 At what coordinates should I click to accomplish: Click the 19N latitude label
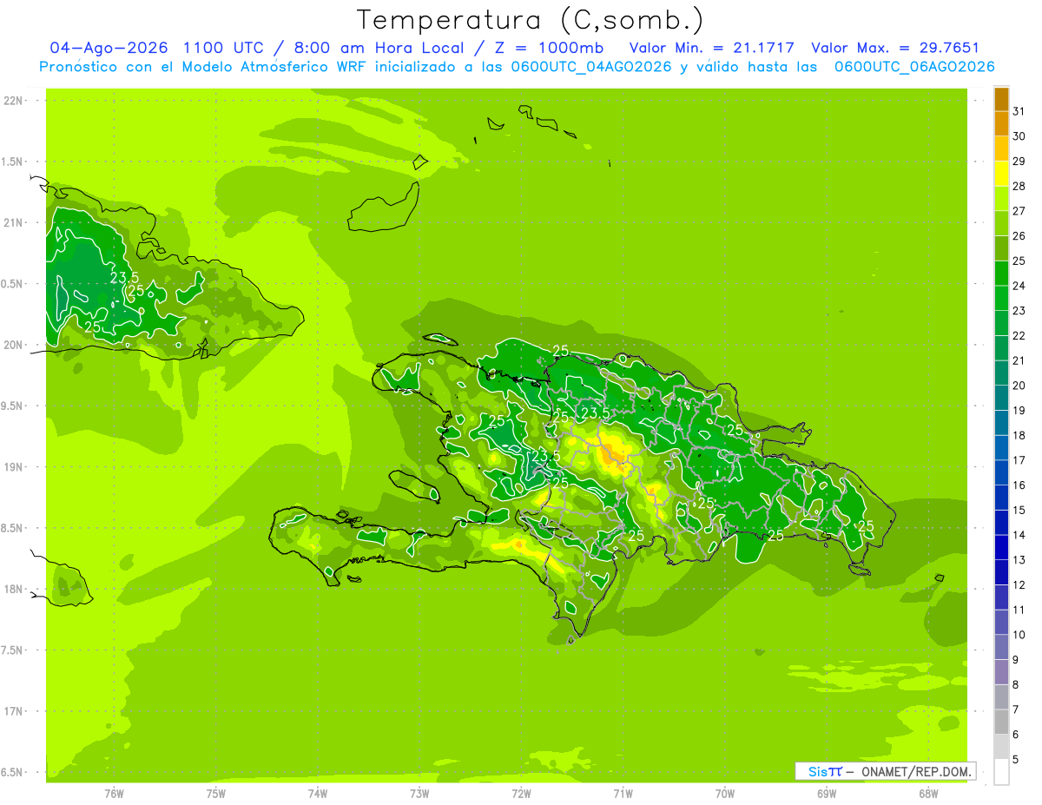(14, 467)
